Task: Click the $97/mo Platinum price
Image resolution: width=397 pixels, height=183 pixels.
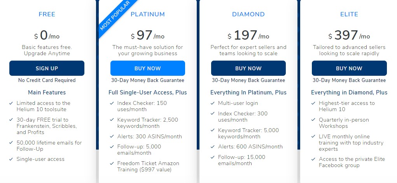Action: (x=148, y=35)
